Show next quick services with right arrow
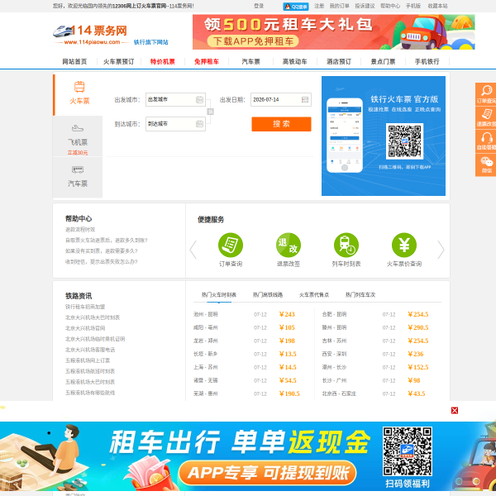Viewport: 496px width, 496px height. coord(441,250)
